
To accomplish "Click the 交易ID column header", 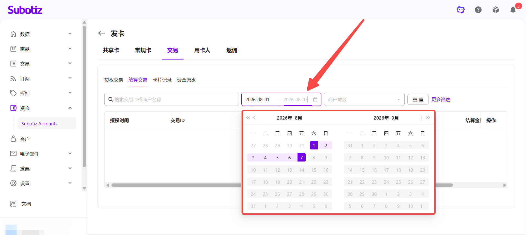I will pyautogui.click(x=178, y=120).
